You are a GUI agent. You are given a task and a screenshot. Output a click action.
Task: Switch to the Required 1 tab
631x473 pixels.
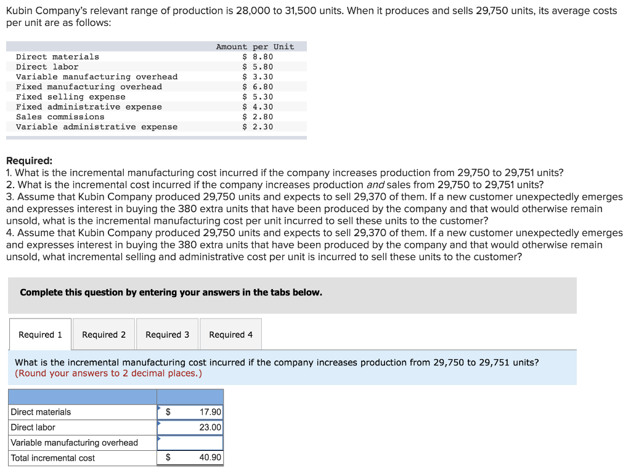click(x=40, y=334)
